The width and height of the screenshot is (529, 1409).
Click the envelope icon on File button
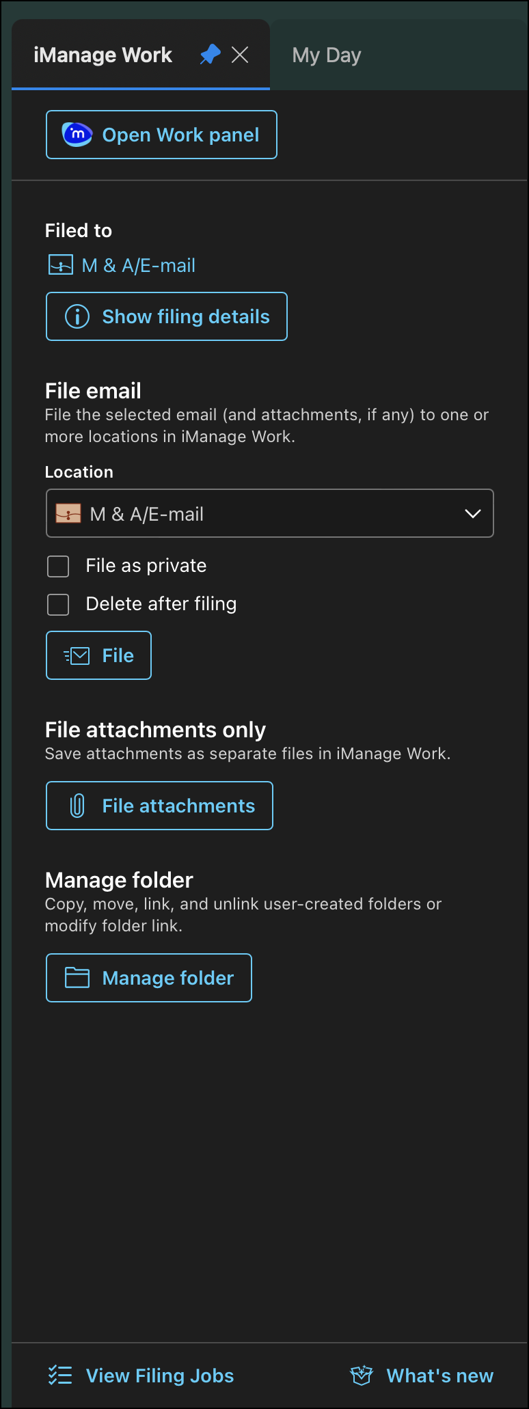click(x=77, y=656)
